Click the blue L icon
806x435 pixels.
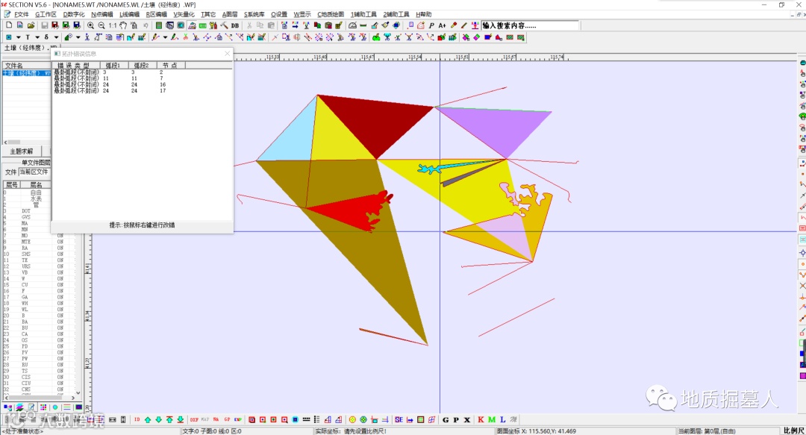[x=502, y=419]
